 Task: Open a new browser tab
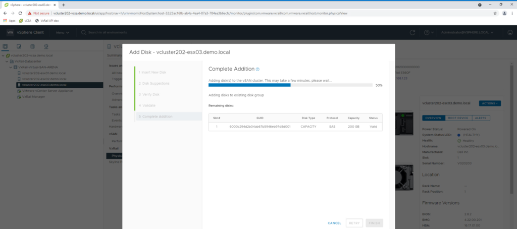[x=64, y=5]
